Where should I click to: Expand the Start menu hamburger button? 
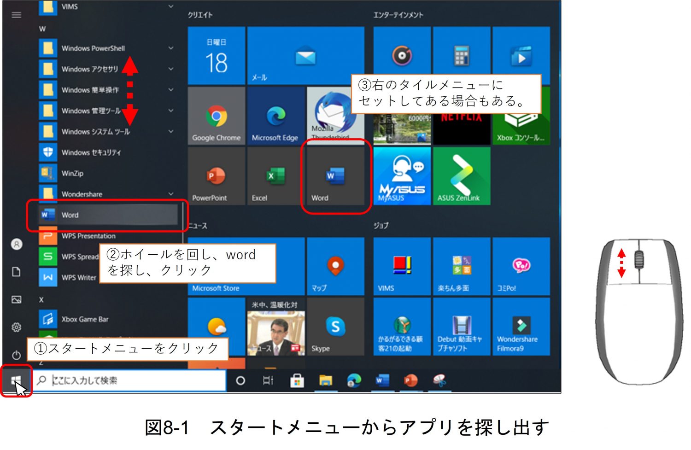[16, 15]
